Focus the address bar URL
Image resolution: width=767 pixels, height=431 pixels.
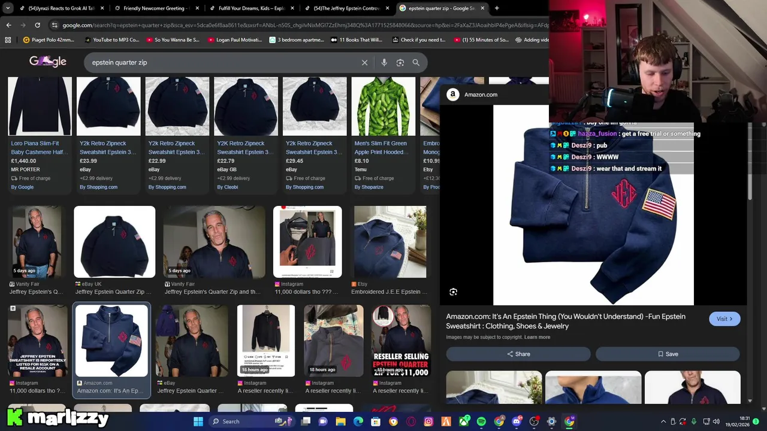pos(305,25)
